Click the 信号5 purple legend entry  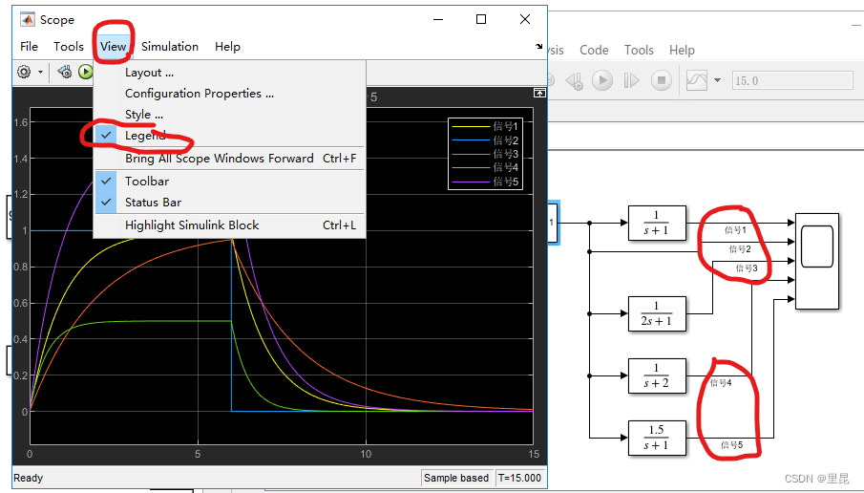click(x=485, y=182)
